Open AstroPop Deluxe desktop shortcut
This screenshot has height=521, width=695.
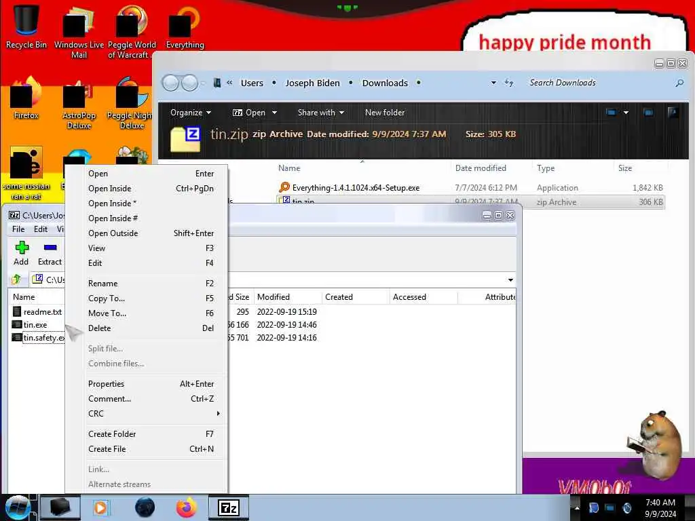click(x=79, y=104)
